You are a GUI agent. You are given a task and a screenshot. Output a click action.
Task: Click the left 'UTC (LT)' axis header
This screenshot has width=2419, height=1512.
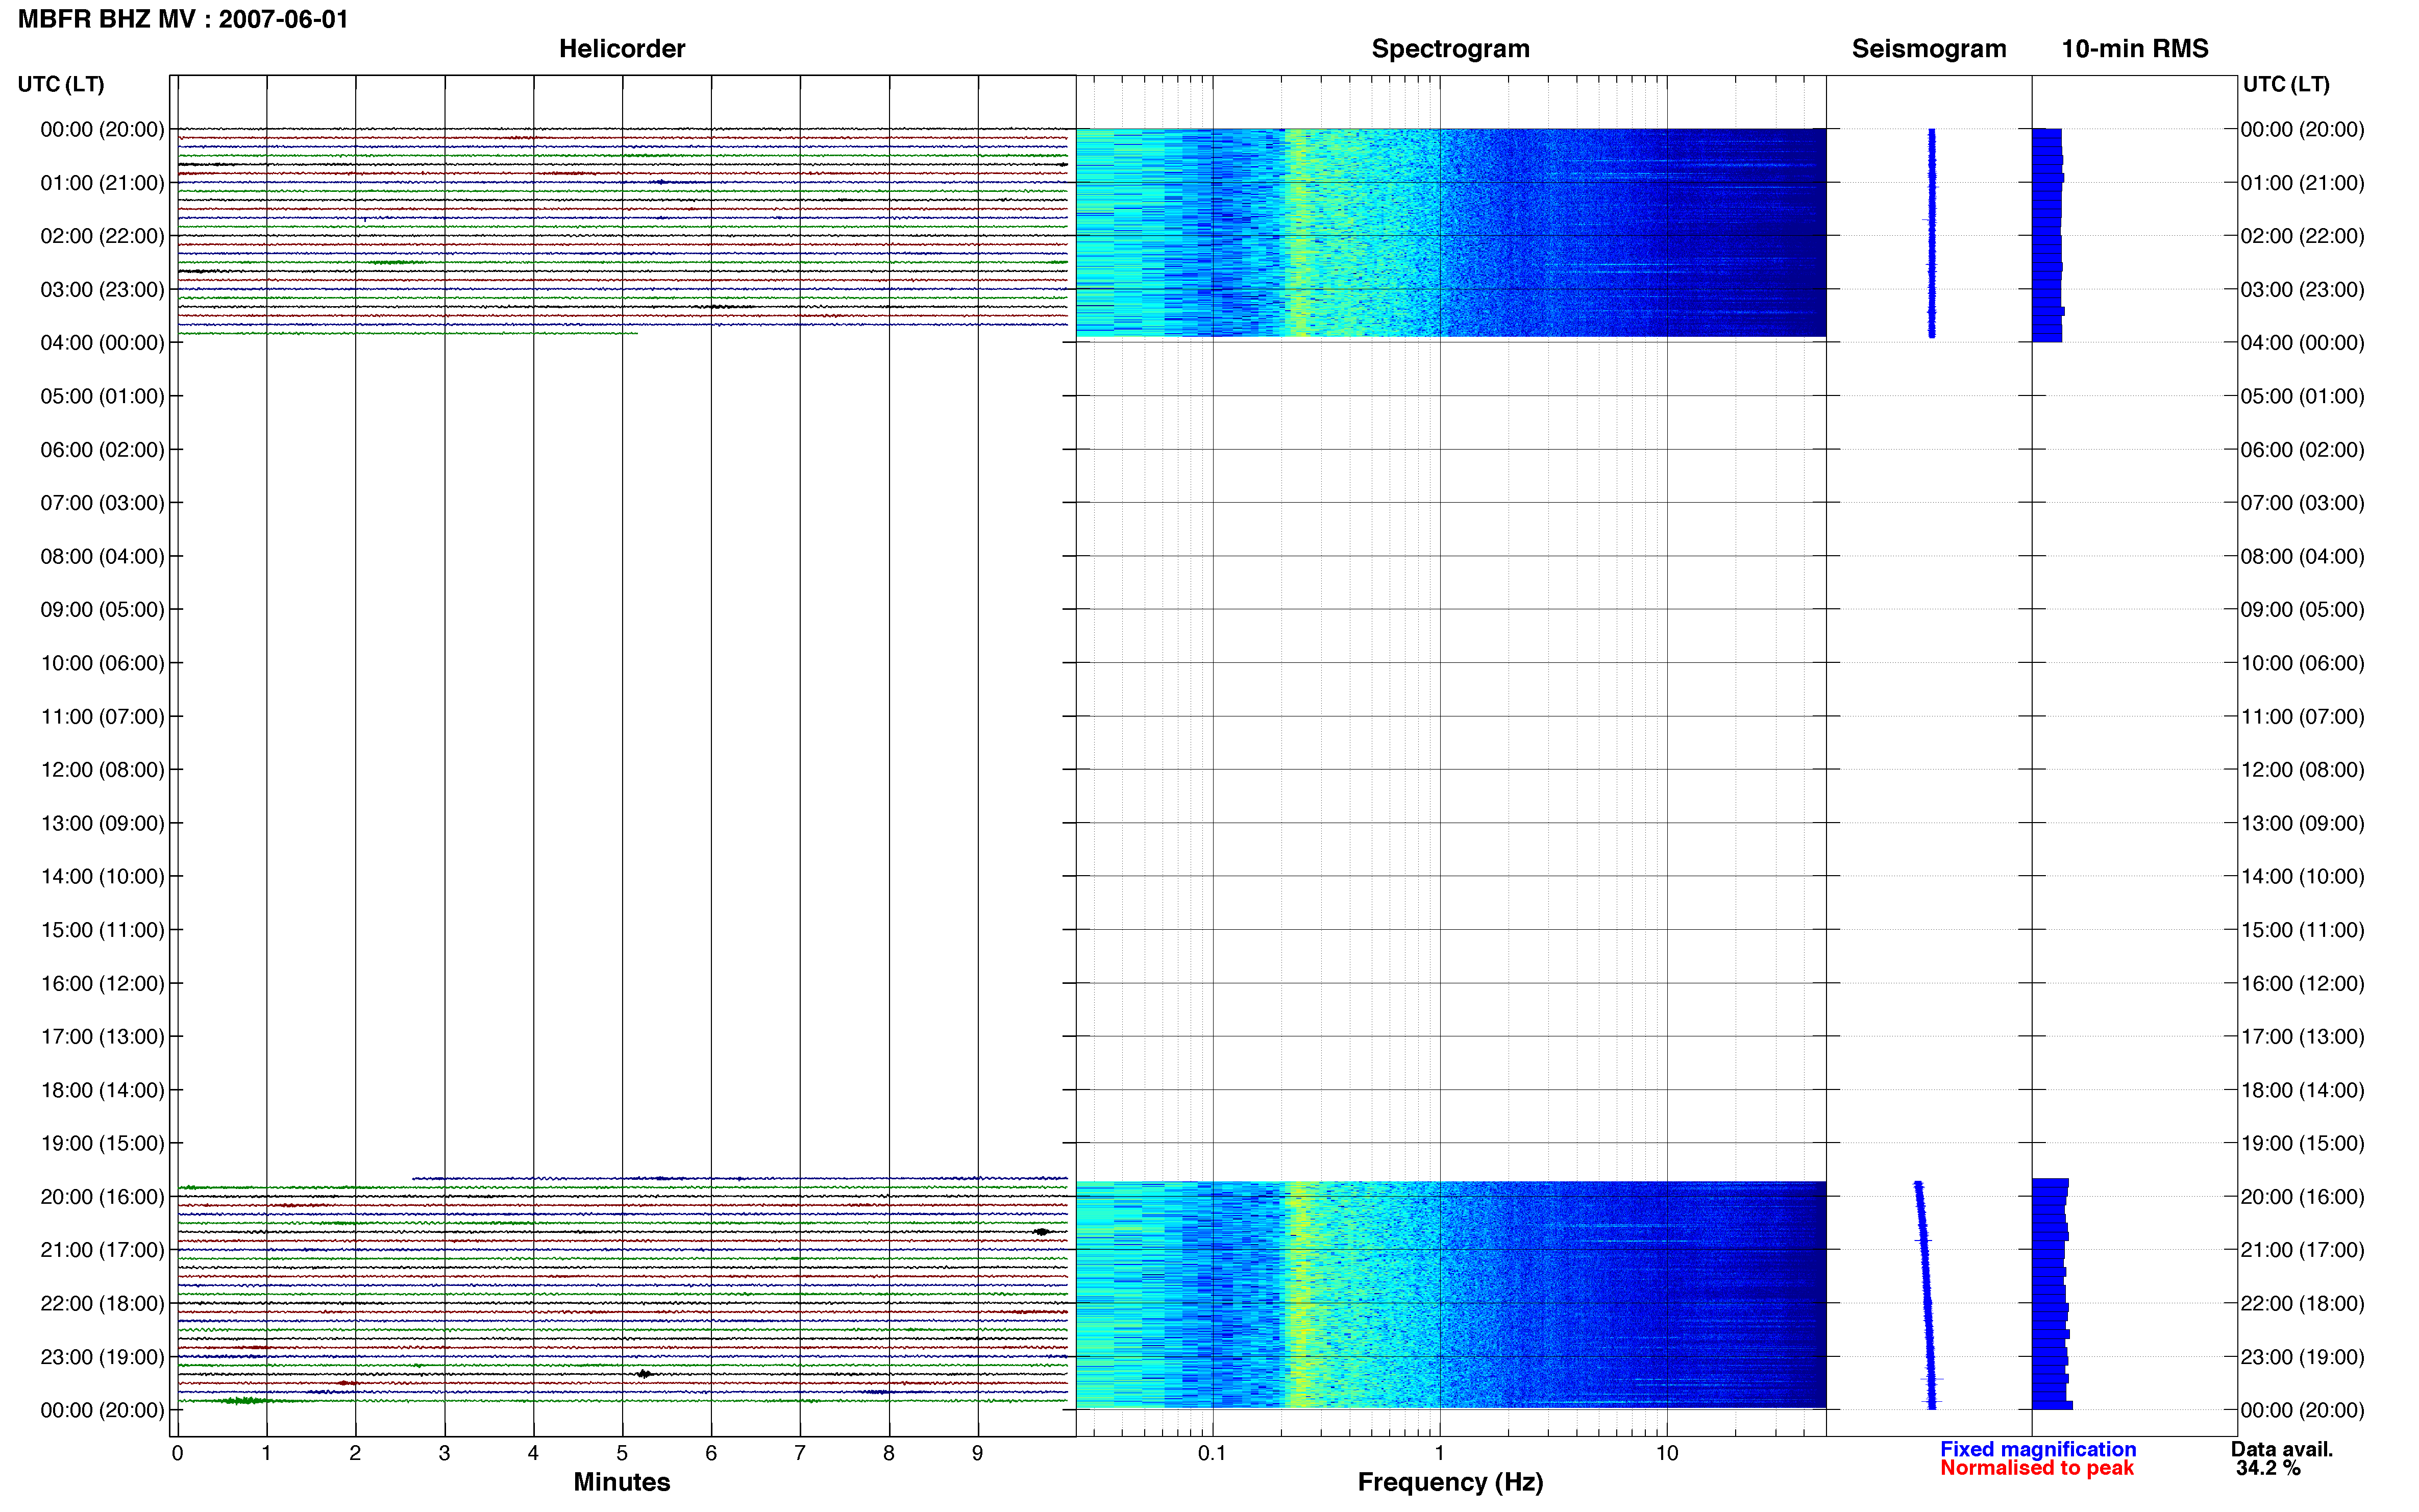pyautogui.click(x=61, y=84)
